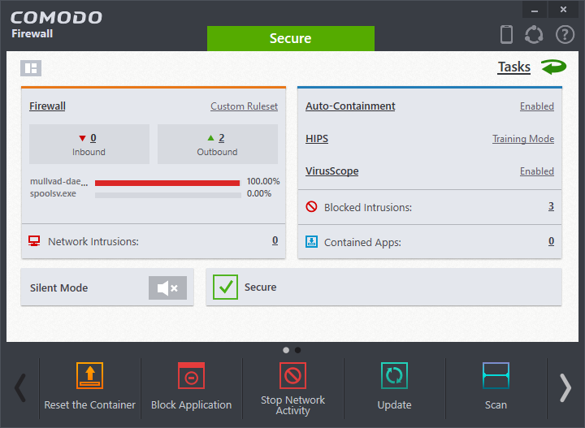
Task: Click the Scan icon
Action: pos(496,376)
